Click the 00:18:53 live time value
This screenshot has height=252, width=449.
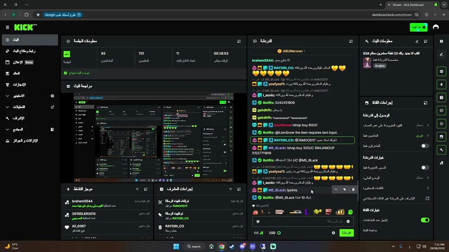pos(221,54)
